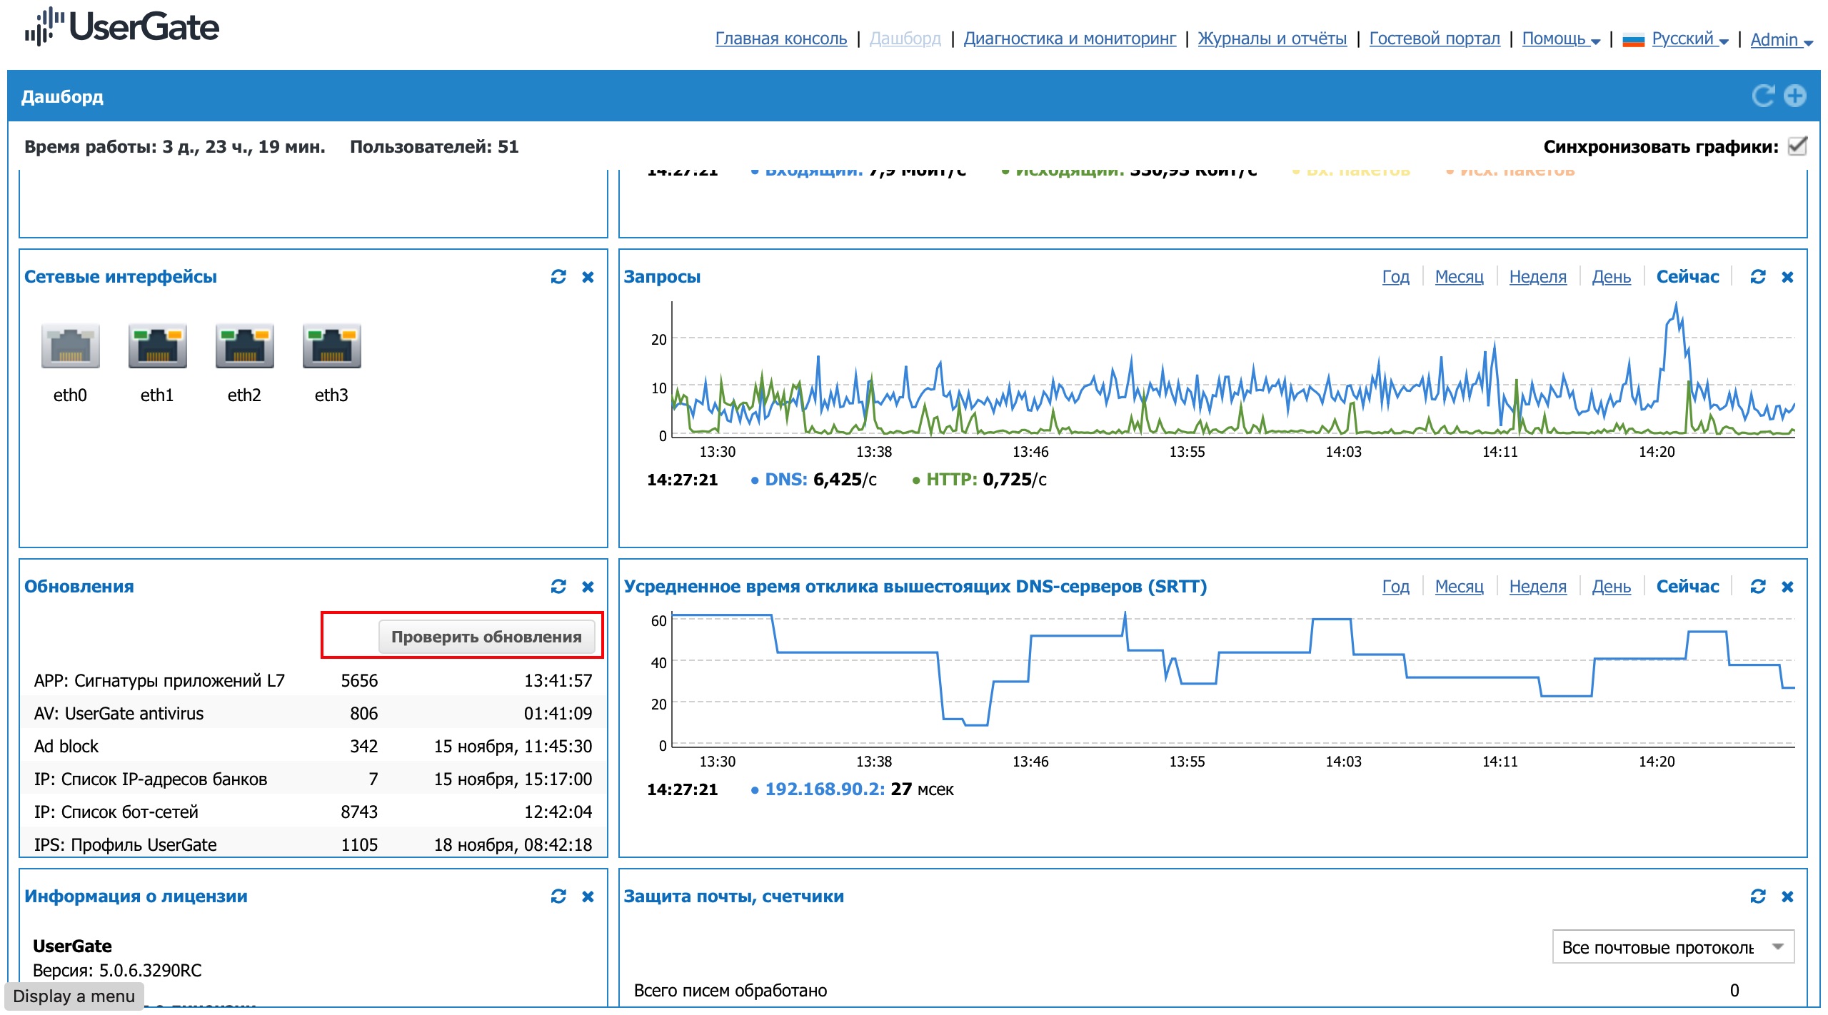Reload the whole dashboard via header refresh icon
This screenshot has width=1828, height=1015.
coord(1763,96)
